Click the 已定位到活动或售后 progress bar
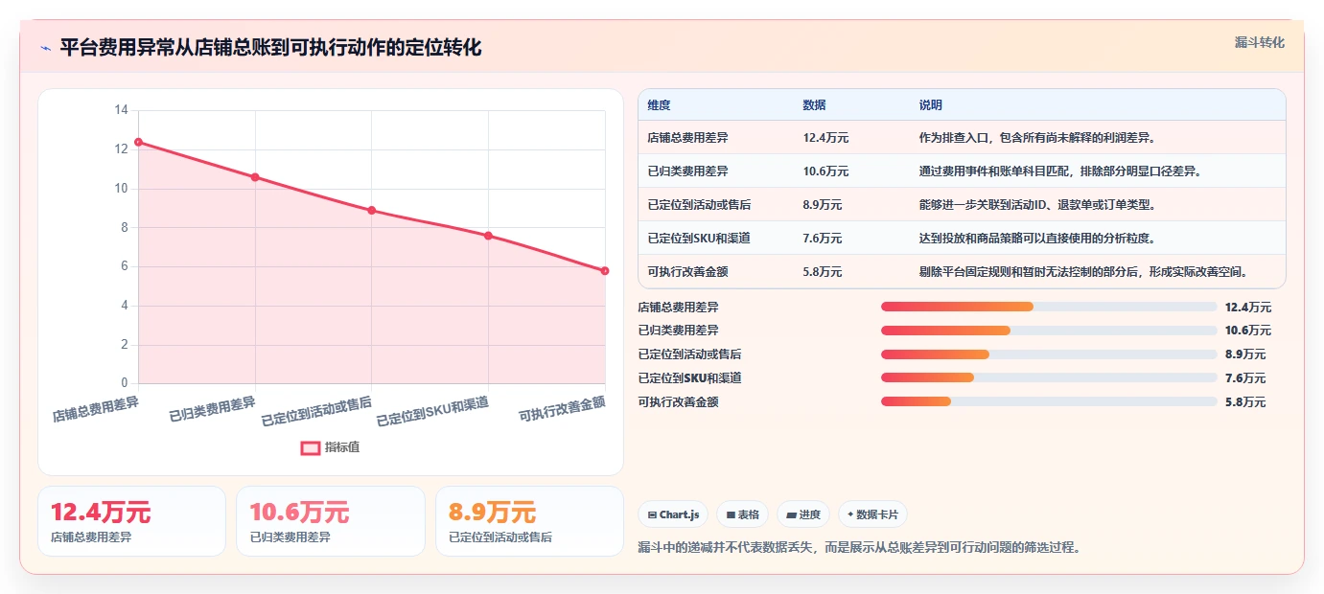 [x=1049, y=354]
